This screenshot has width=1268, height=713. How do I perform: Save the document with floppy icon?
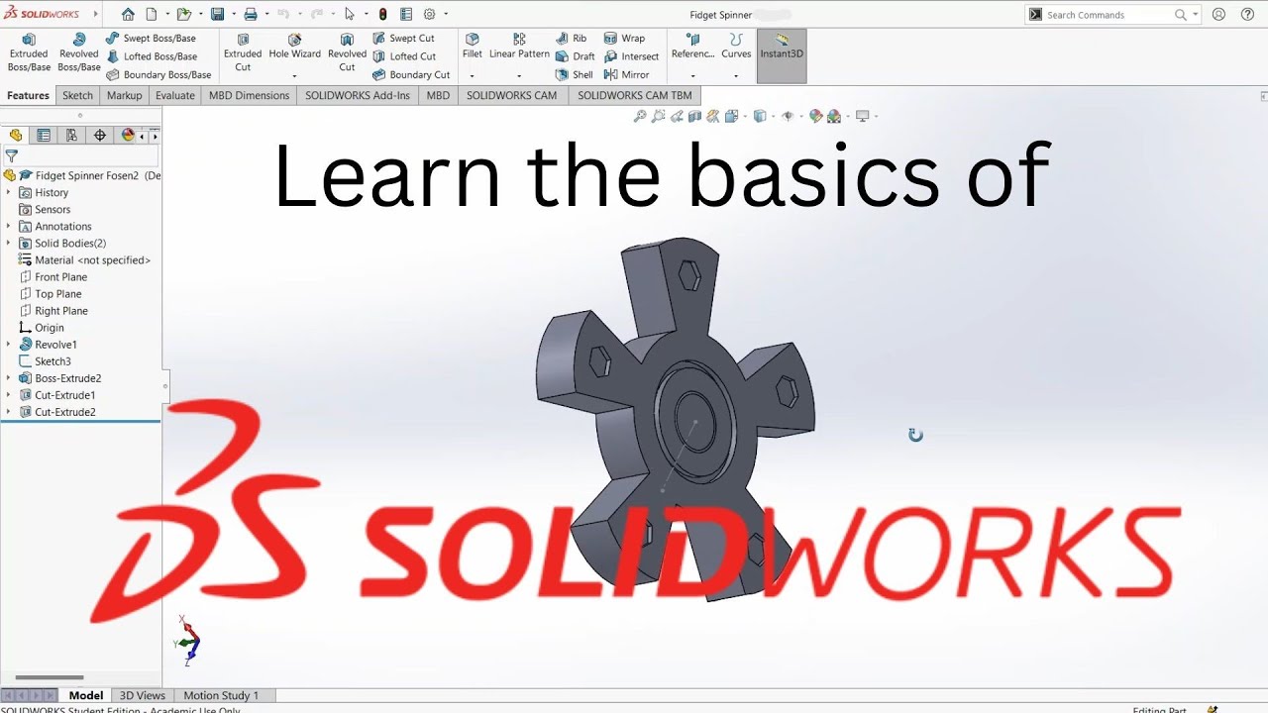[217, 14]
